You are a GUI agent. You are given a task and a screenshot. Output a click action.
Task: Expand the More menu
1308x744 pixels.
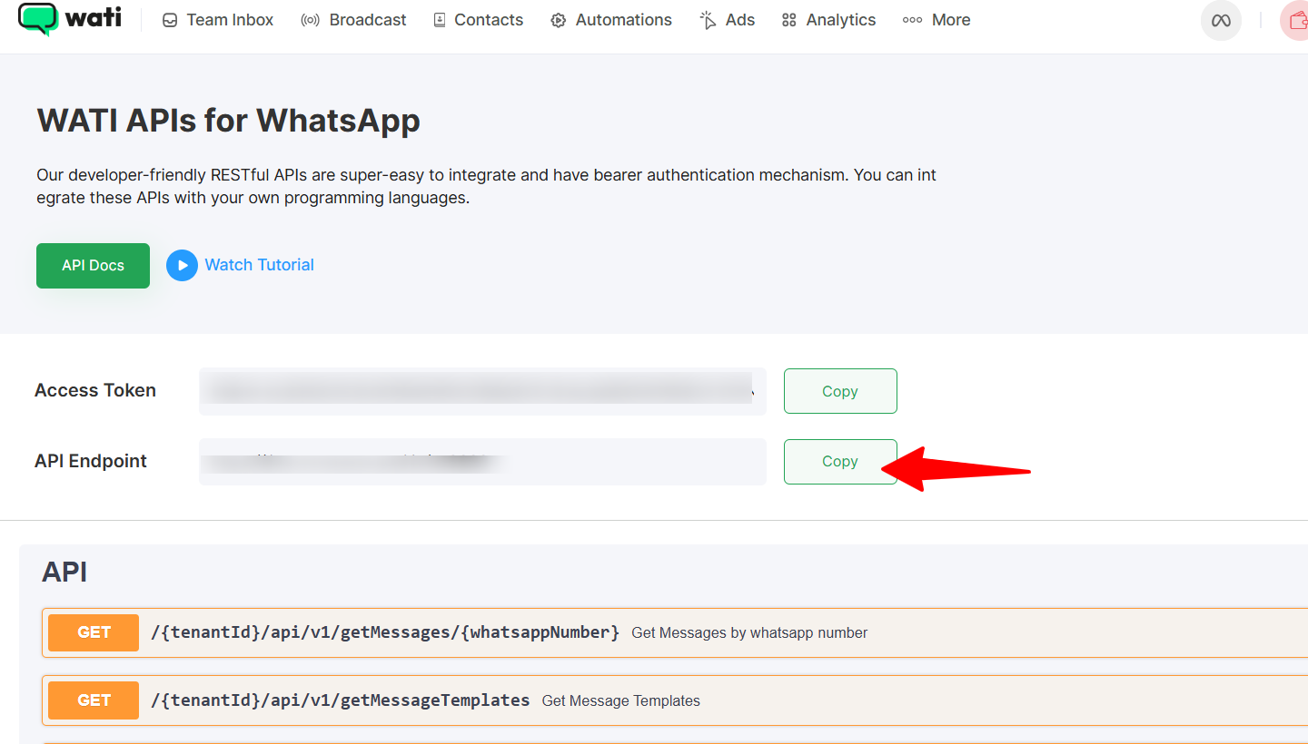point(936,20)
